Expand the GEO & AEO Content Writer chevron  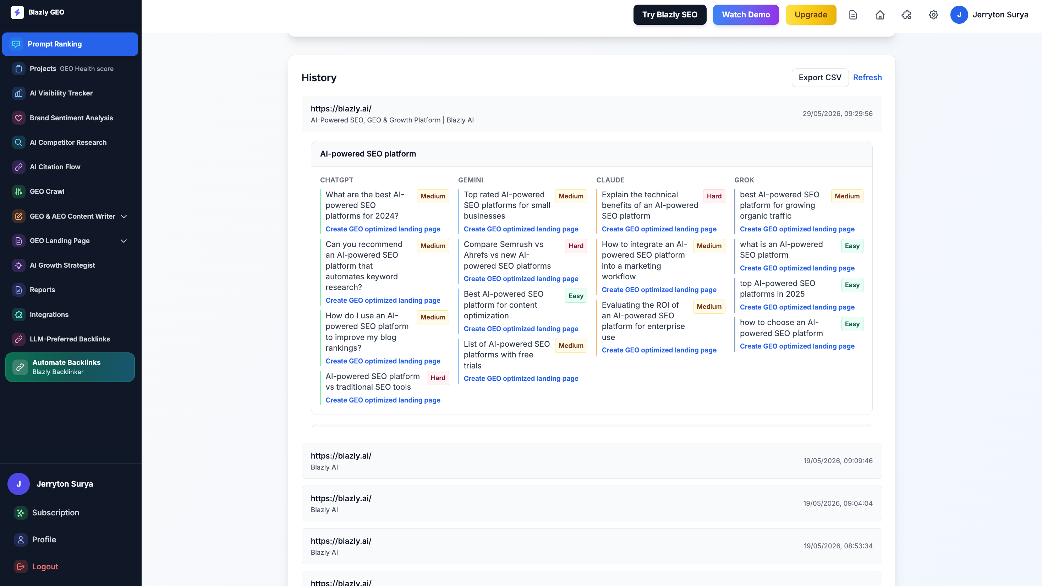tap(124, 217)
